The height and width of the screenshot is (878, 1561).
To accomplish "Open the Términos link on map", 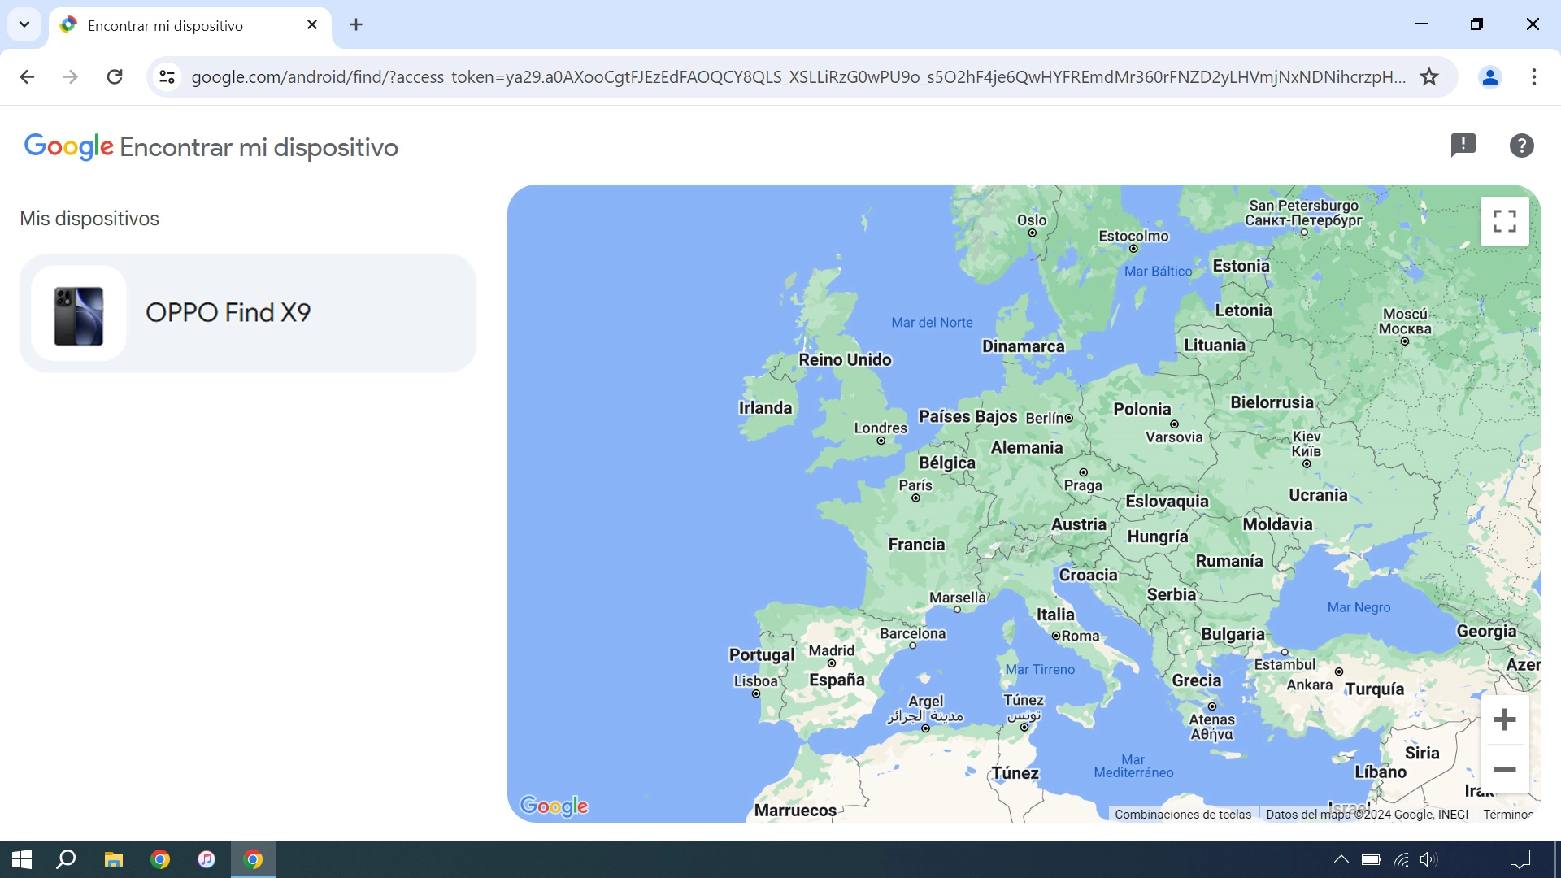I will (1507, 814).
